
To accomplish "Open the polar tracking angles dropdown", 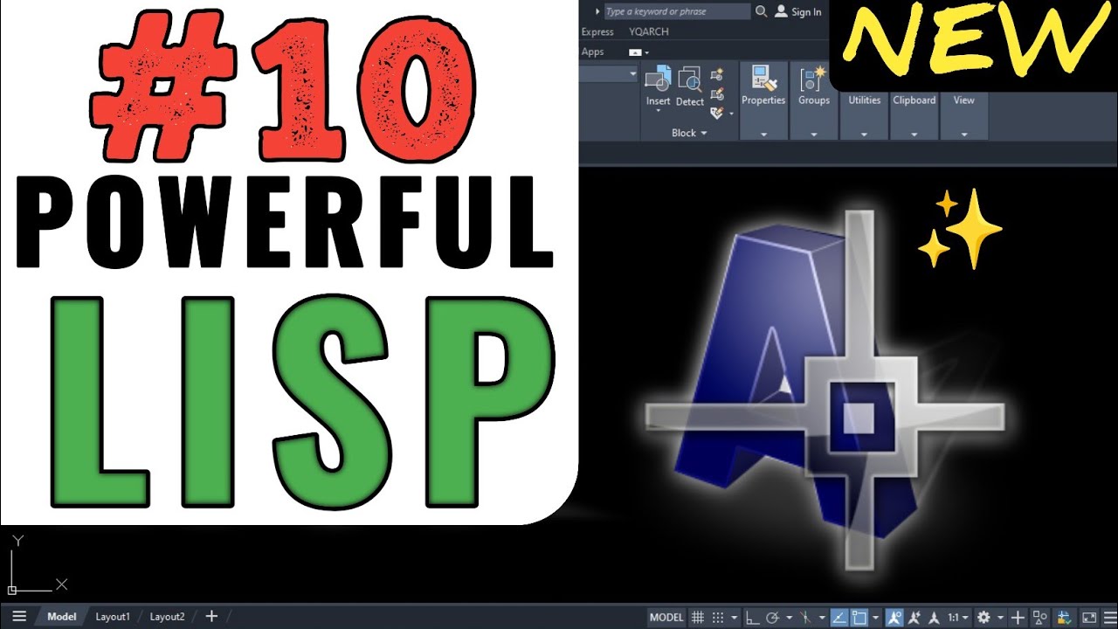I will [x=789, y=618].
